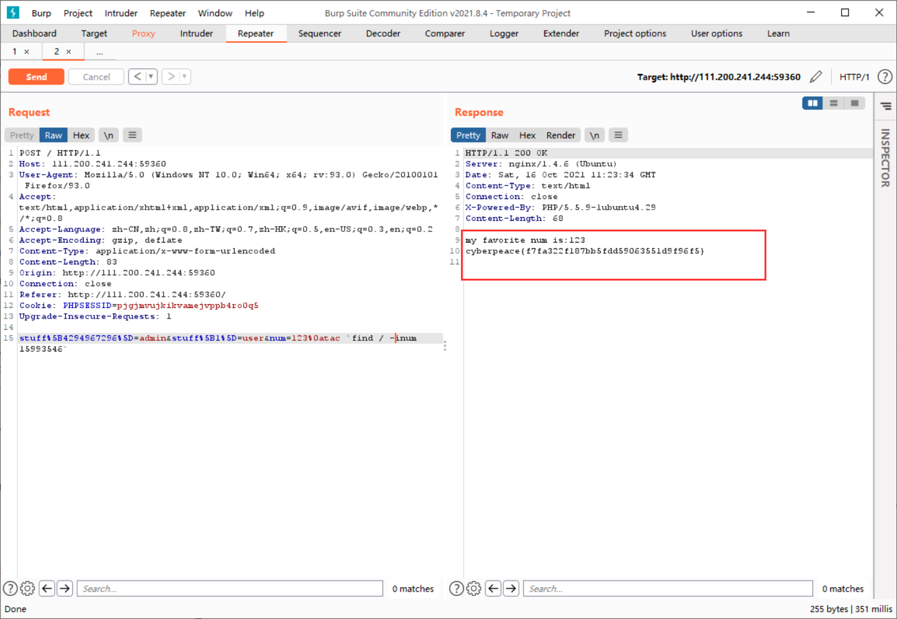Open the Intruder menu in menu bar
The width and height of the screenshot is (897, 619).
[x=121, y=13]
